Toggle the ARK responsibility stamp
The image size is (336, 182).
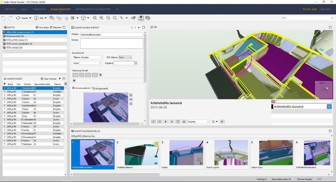76,75
